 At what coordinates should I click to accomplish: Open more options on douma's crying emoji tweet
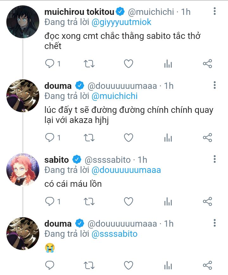pyautogui.click(x=215, y=223)
